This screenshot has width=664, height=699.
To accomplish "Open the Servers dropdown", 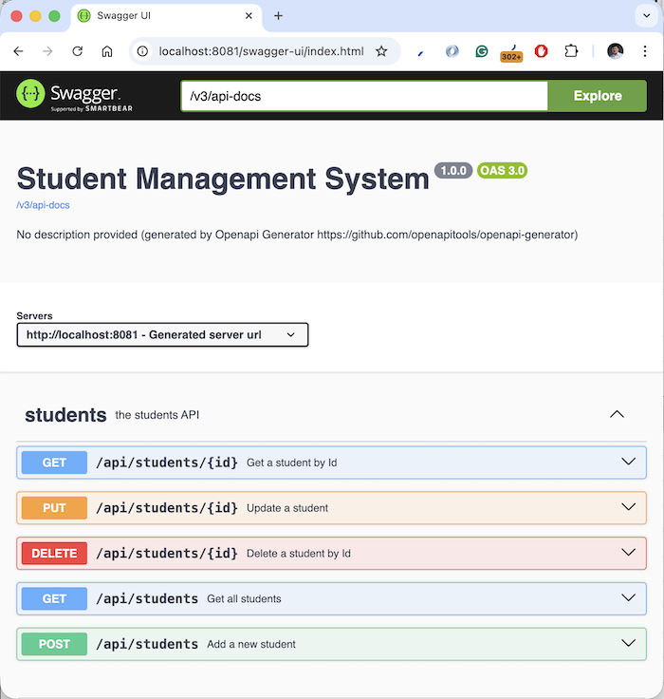I will (x=162, y=334).
